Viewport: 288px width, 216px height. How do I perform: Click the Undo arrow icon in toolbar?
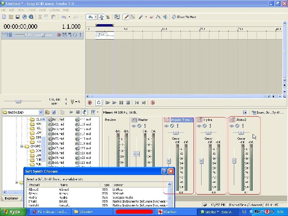(64, 17)
